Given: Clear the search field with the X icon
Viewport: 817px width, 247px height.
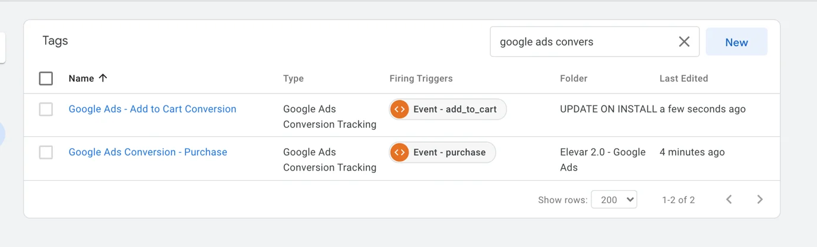Looking at the screenshot, I should (684, 41).
